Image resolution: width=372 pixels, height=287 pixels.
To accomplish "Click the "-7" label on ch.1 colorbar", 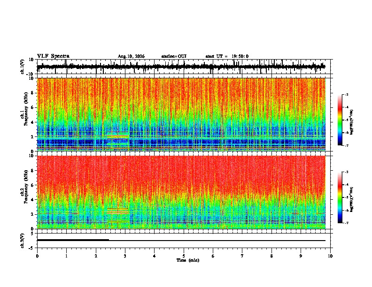I will 346,145.
